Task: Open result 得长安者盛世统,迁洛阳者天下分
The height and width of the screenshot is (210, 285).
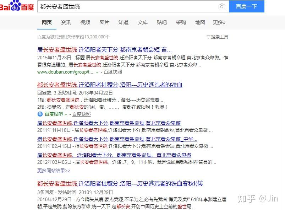Action: click(x=117, y=139)
